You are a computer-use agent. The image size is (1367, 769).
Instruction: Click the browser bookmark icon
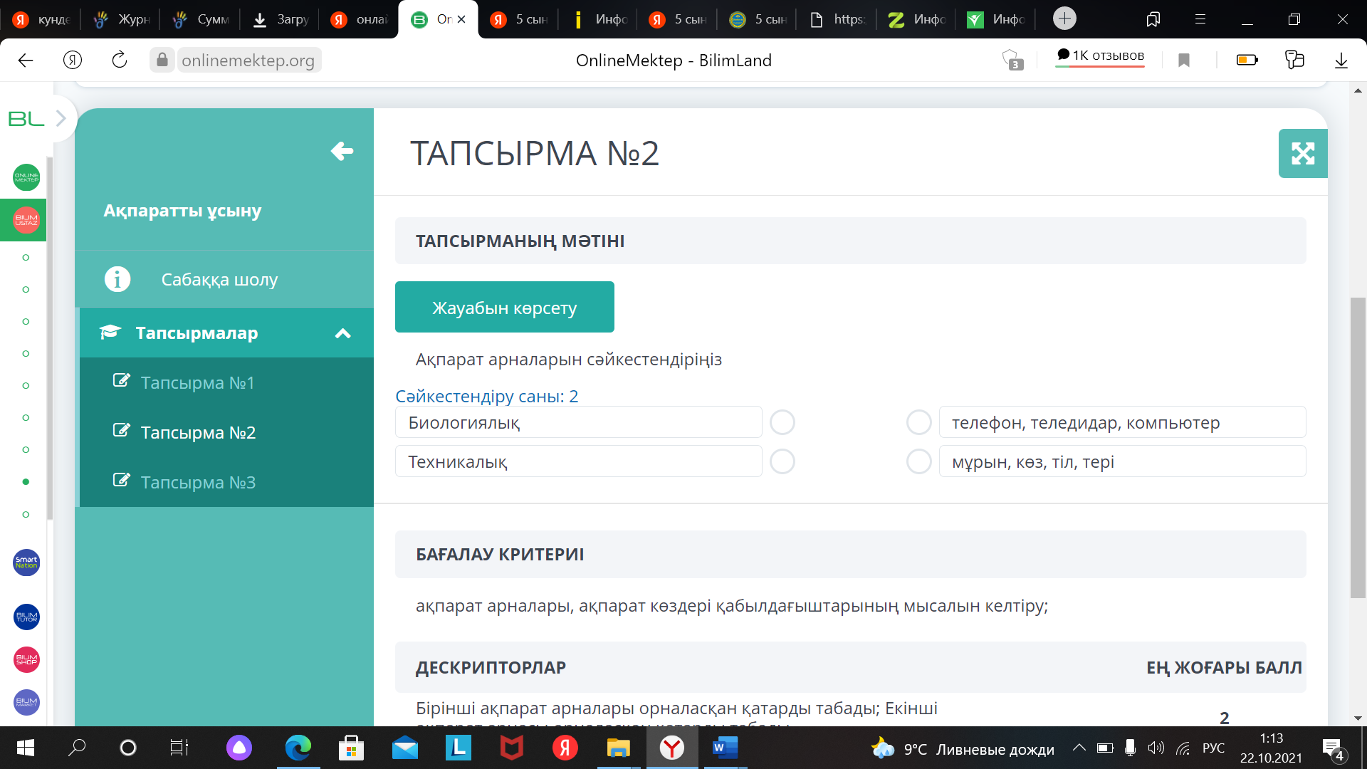[x=1184, y=61]
